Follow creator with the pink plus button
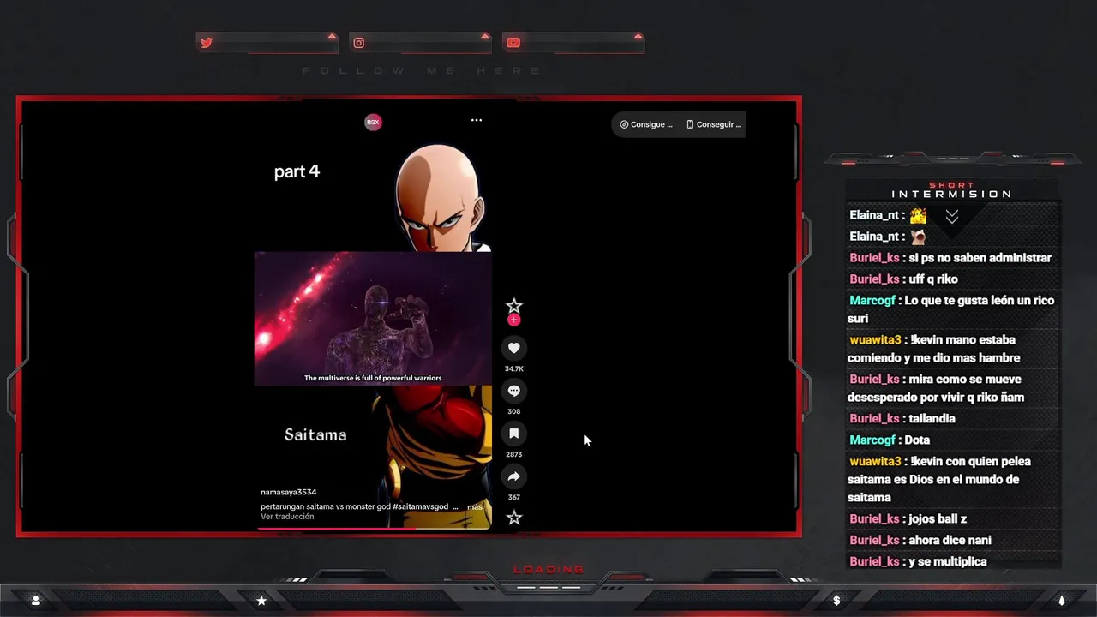The width and height of the screenshot is (1097, 617). click(513, 320)
